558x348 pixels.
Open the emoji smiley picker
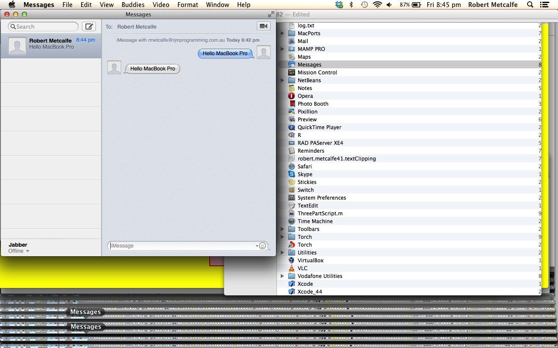click(262, 246)
